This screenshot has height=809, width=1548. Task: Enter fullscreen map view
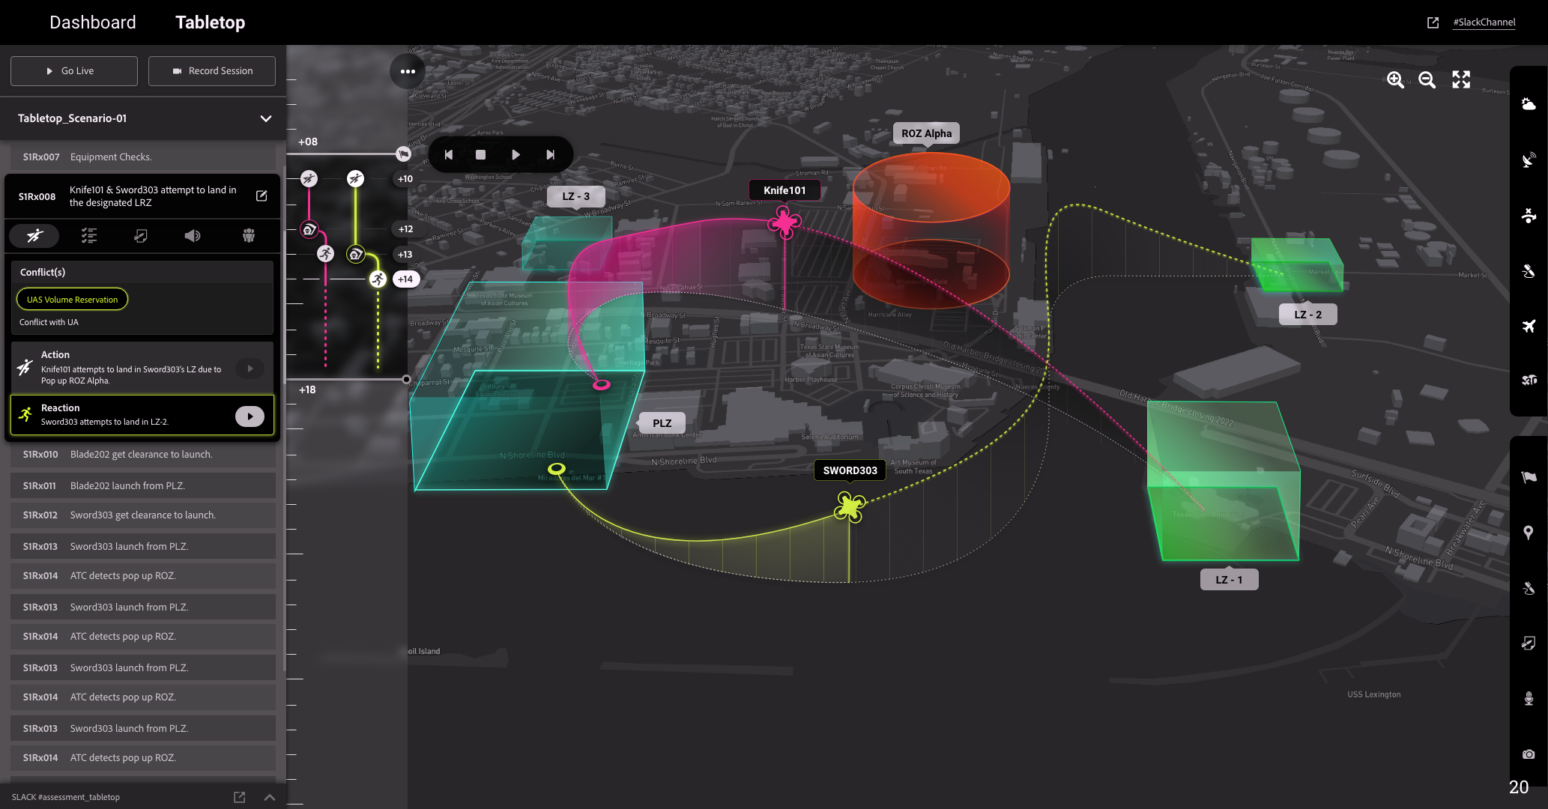pyautogui.click(x=1460, y=80)
